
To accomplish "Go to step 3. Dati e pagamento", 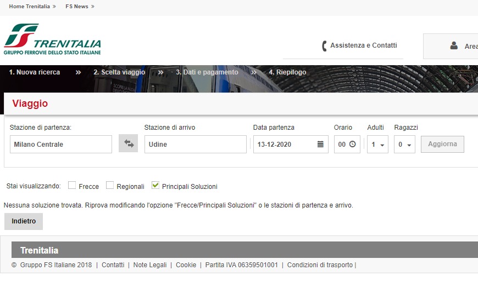I will click(x=207, y=72).
